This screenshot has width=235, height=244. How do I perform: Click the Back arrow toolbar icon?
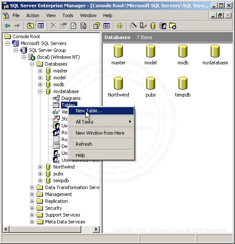[x=7, y=26]
